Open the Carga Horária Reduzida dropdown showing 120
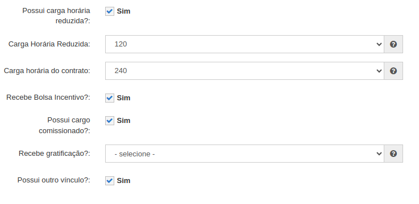This screenshot has width=419, height=204. click(244, 44)
